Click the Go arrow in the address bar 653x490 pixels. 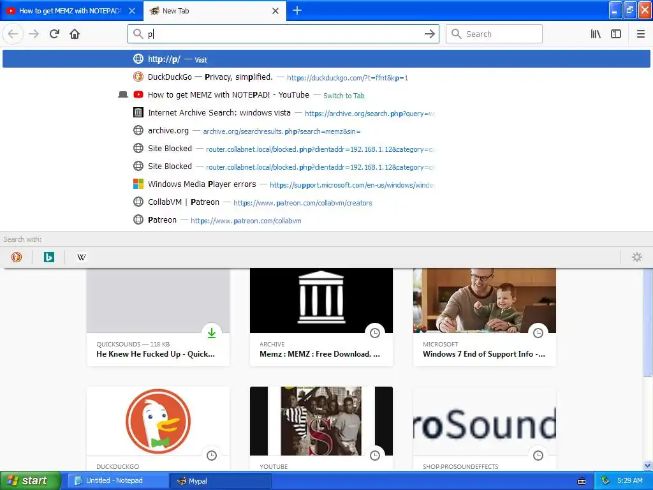pyautogui.click(x=430, y=34)
